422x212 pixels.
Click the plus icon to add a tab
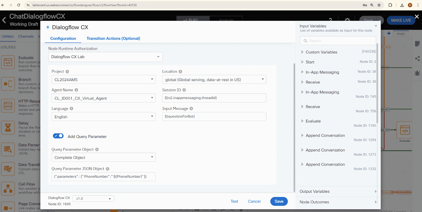389,33
